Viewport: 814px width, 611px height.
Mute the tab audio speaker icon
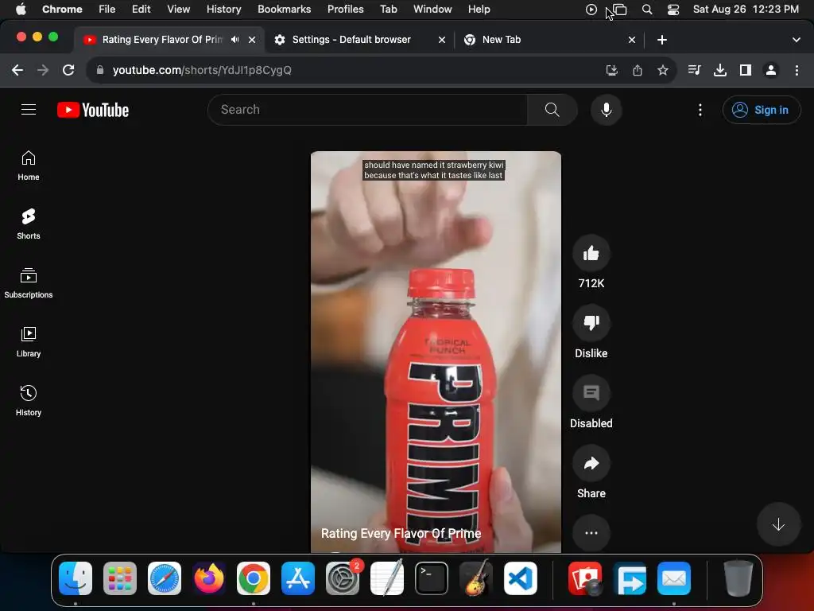235,40
